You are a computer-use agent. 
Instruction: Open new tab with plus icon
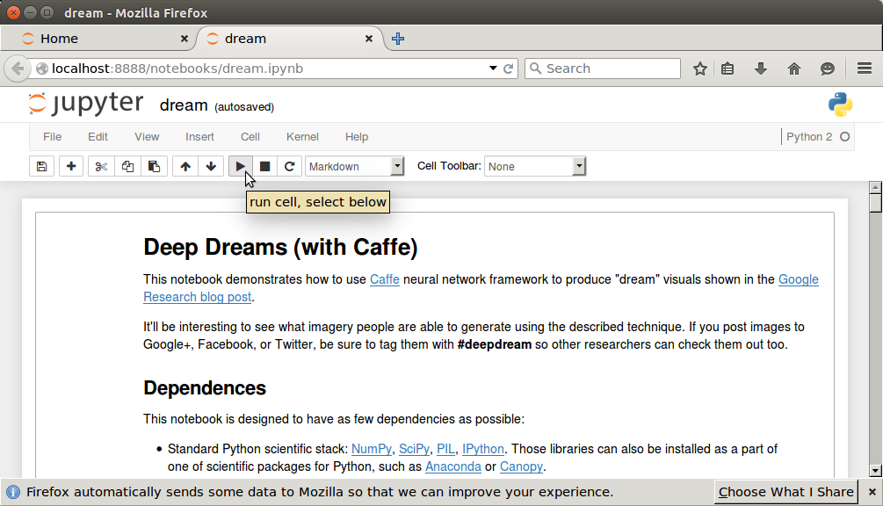pos(398,39)
